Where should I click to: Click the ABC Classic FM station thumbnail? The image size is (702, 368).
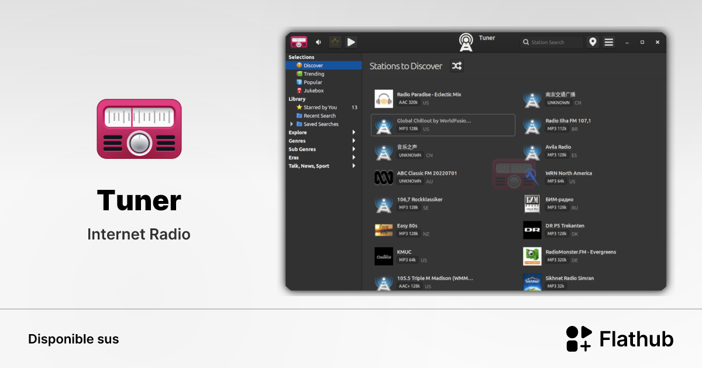point(383,177)
